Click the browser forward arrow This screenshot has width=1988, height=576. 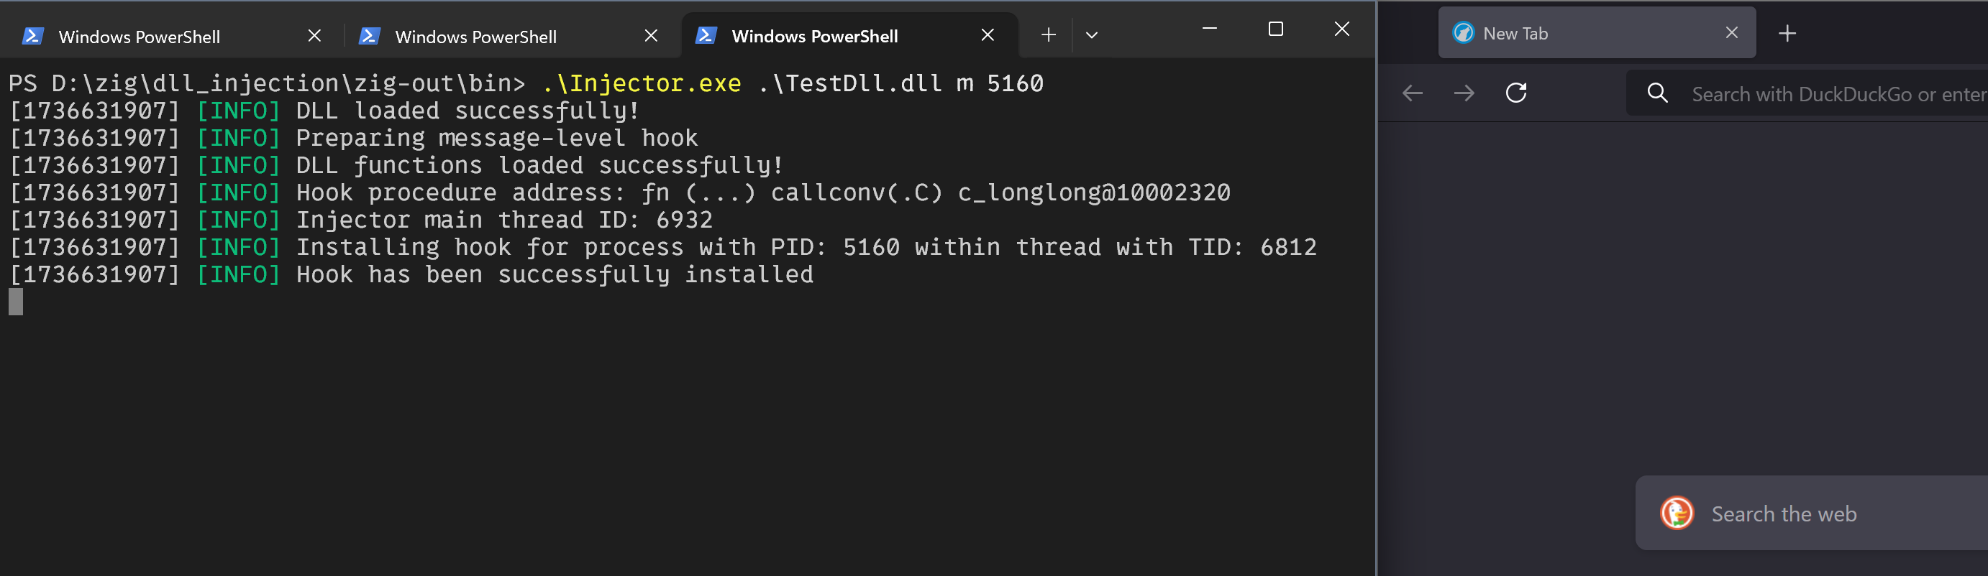pos(1464,93)
